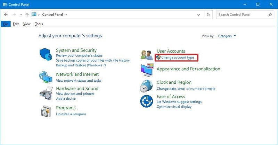Open Programs category
Screen dimensions: 278x145
tap(66, 108)
